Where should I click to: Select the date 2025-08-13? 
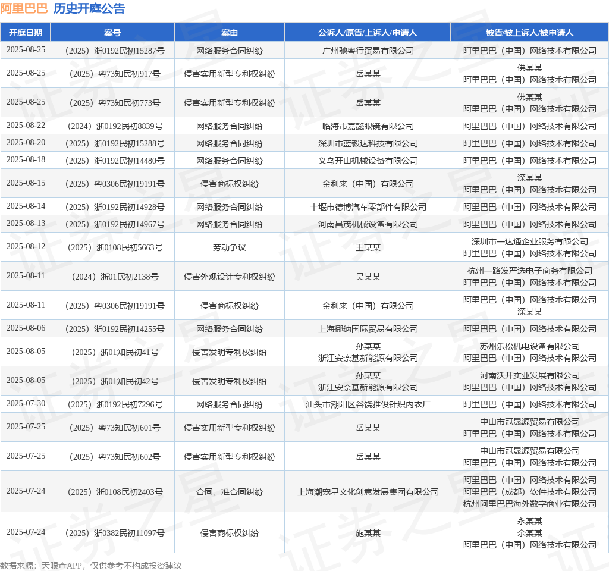tap(26, 223)
